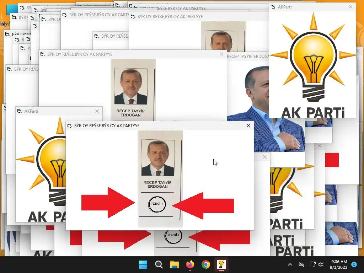Open the Windows Start menu
Viewport: 364px width, 273px height.
[143, 264]
